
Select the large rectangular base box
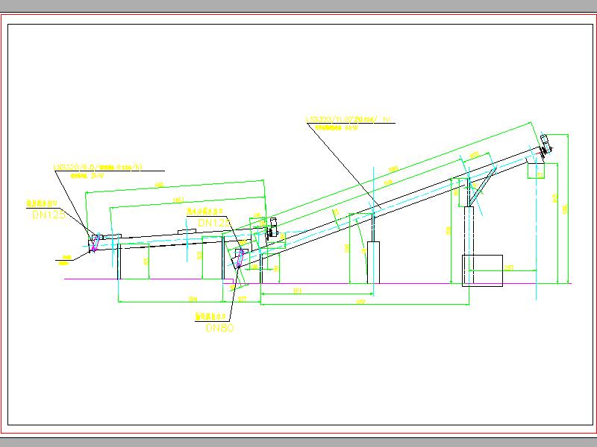tap(482, 270)
